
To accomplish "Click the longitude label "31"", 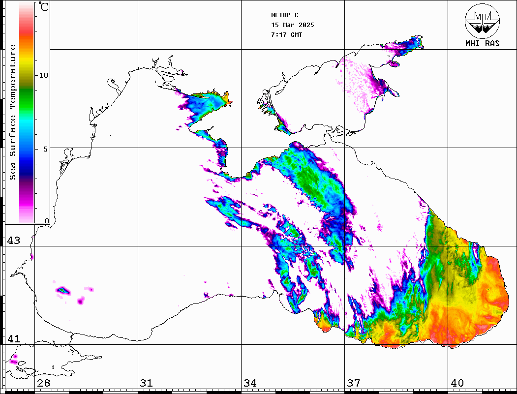I will coord(146,383).
